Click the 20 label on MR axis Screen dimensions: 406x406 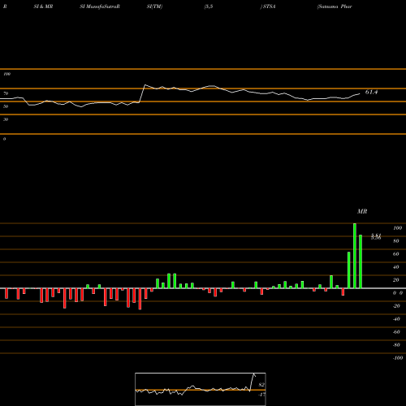pos(396,280)
